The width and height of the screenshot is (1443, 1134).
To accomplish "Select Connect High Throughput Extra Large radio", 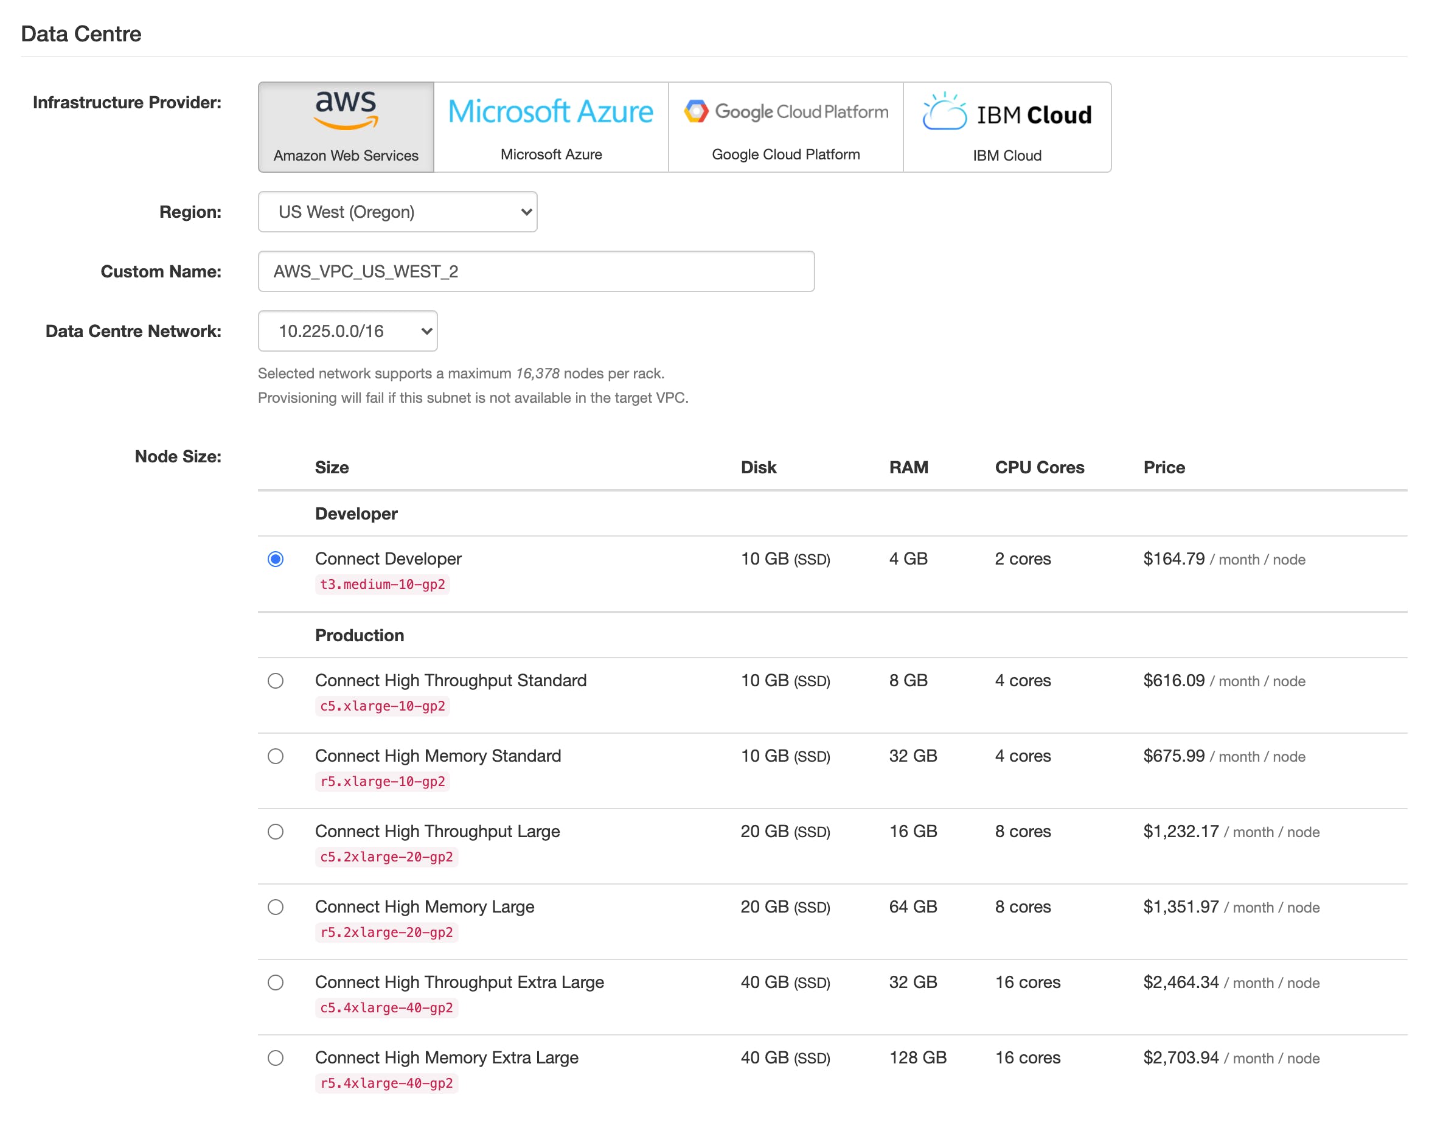I will coord(276,982).
